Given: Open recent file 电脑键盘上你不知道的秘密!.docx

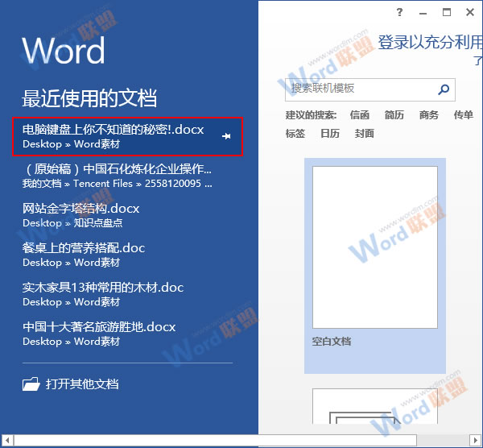Looking at the screenshot, I should (x=127, y=136).
